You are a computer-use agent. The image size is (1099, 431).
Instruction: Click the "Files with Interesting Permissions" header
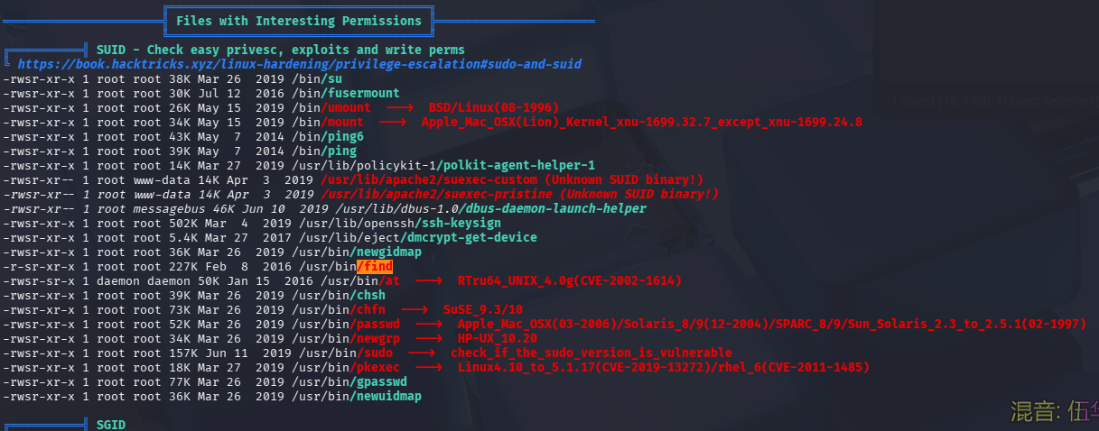(x=298, y=20)
